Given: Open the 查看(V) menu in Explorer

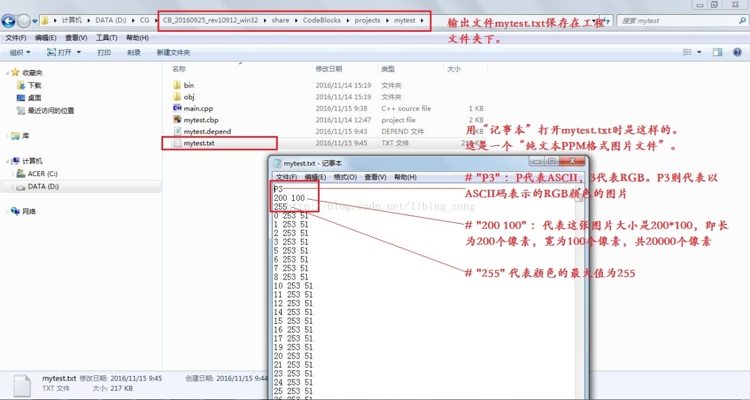Looking at the screenshot, I should tap(76, 38).
